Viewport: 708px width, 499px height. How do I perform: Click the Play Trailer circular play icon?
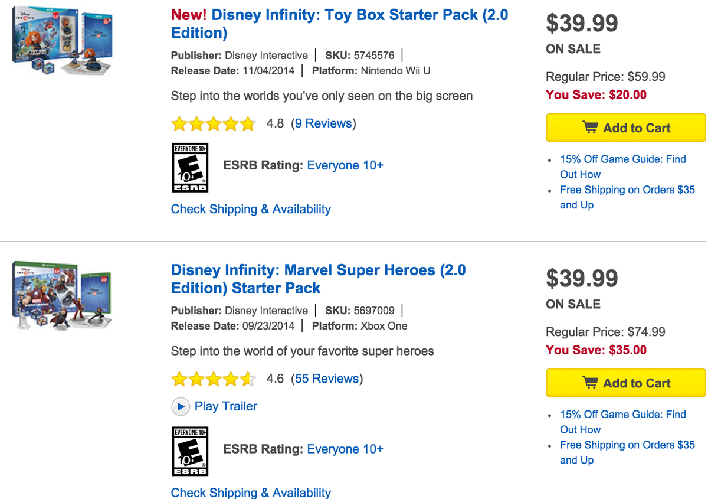click(180, 406)
